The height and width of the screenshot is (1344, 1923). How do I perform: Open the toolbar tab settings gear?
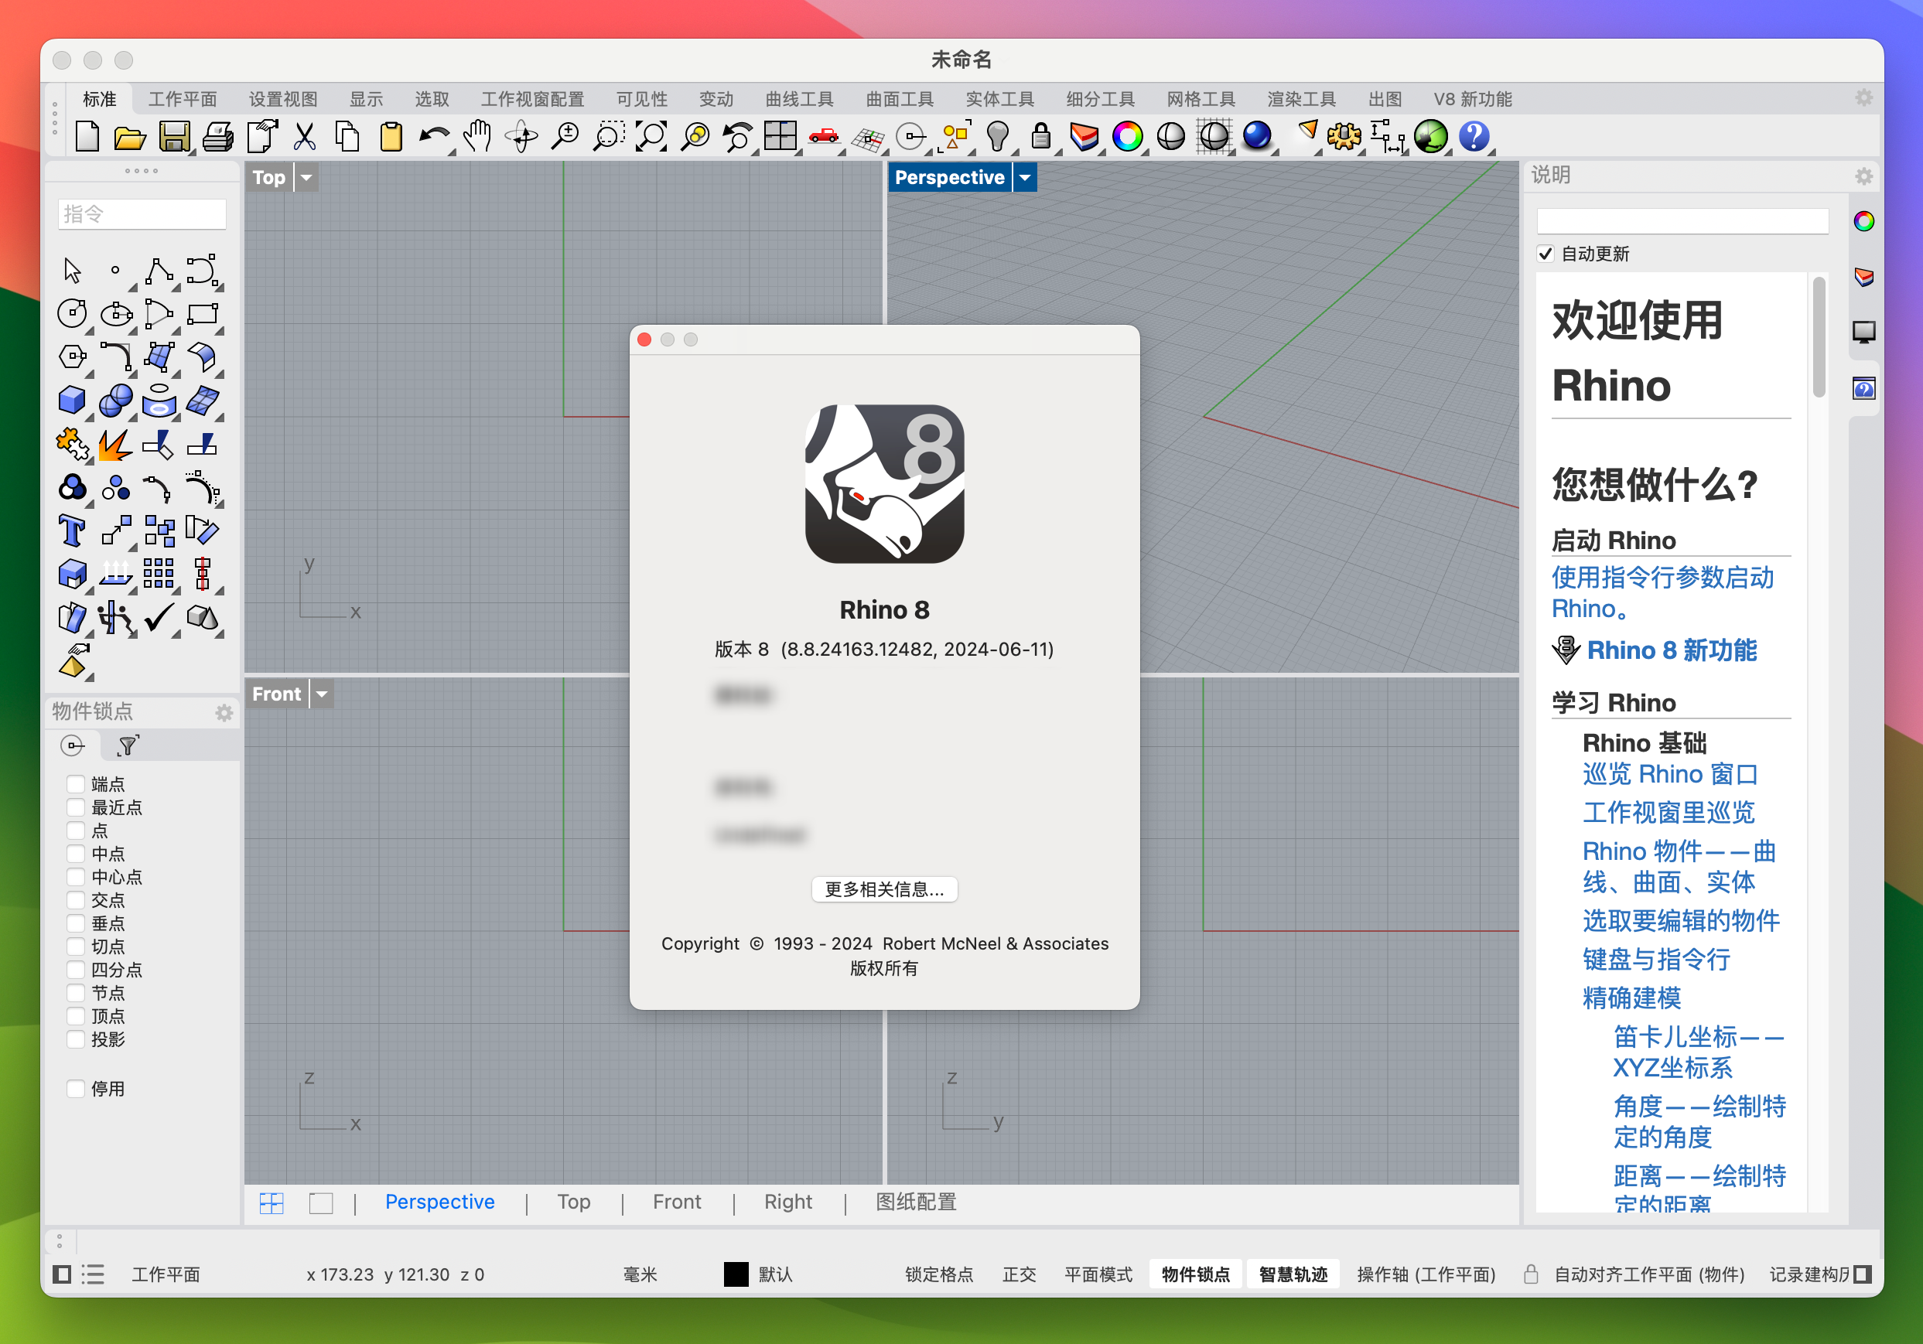point(1863,98)
